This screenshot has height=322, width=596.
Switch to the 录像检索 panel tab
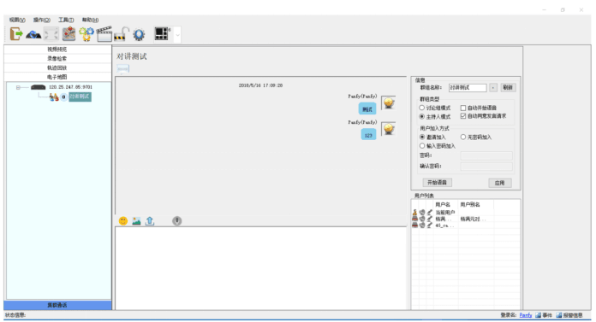[x=57, y=58]
